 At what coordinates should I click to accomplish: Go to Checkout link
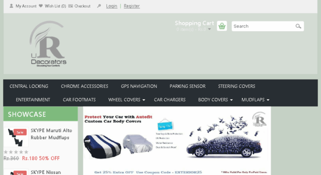coord(82,6)
